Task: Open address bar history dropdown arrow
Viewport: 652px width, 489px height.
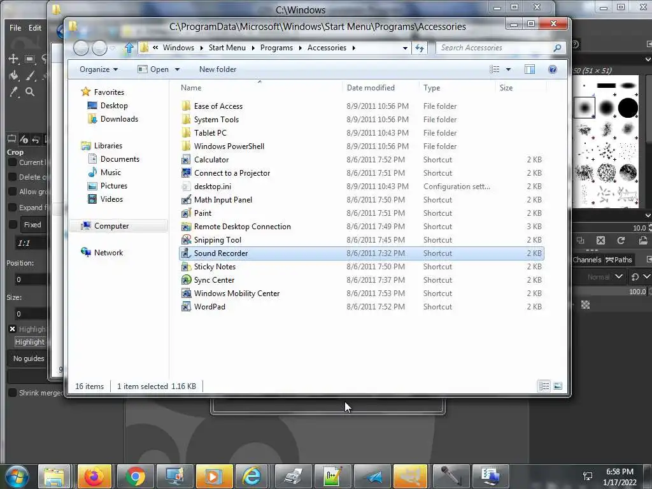Action: click(x=404, y=48)
